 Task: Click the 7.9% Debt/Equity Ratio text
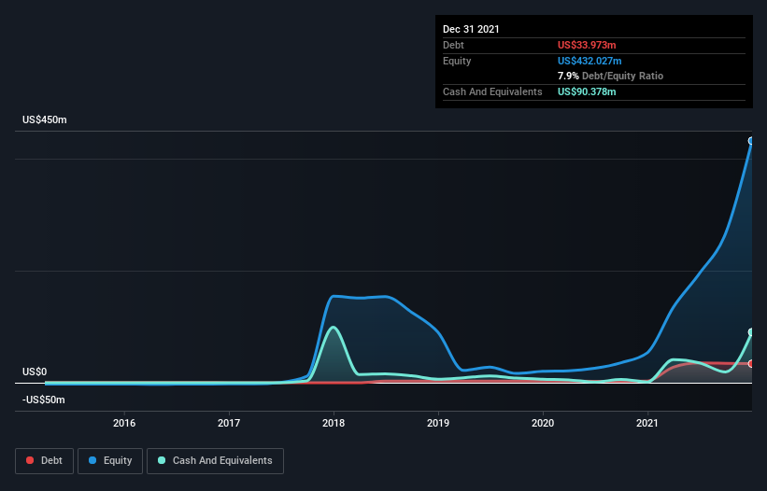pos(610,76)
